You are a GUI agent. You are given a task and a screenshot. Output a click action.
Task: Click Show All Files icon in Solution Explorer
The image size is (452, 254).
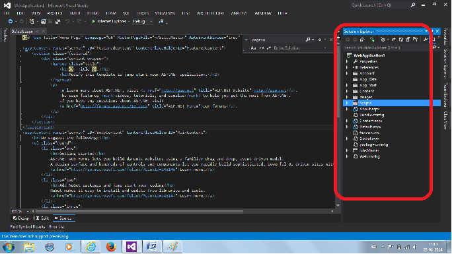tap(416, 40)
